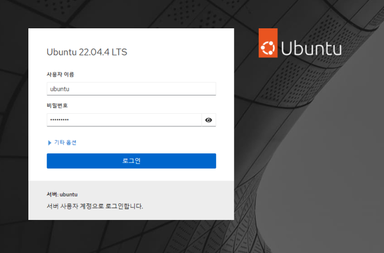Click the username field containing ubuntu

(x=131, y=88)
